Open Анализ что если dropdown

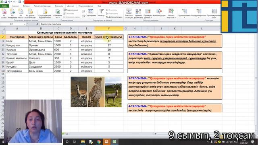tap(171, 13)
